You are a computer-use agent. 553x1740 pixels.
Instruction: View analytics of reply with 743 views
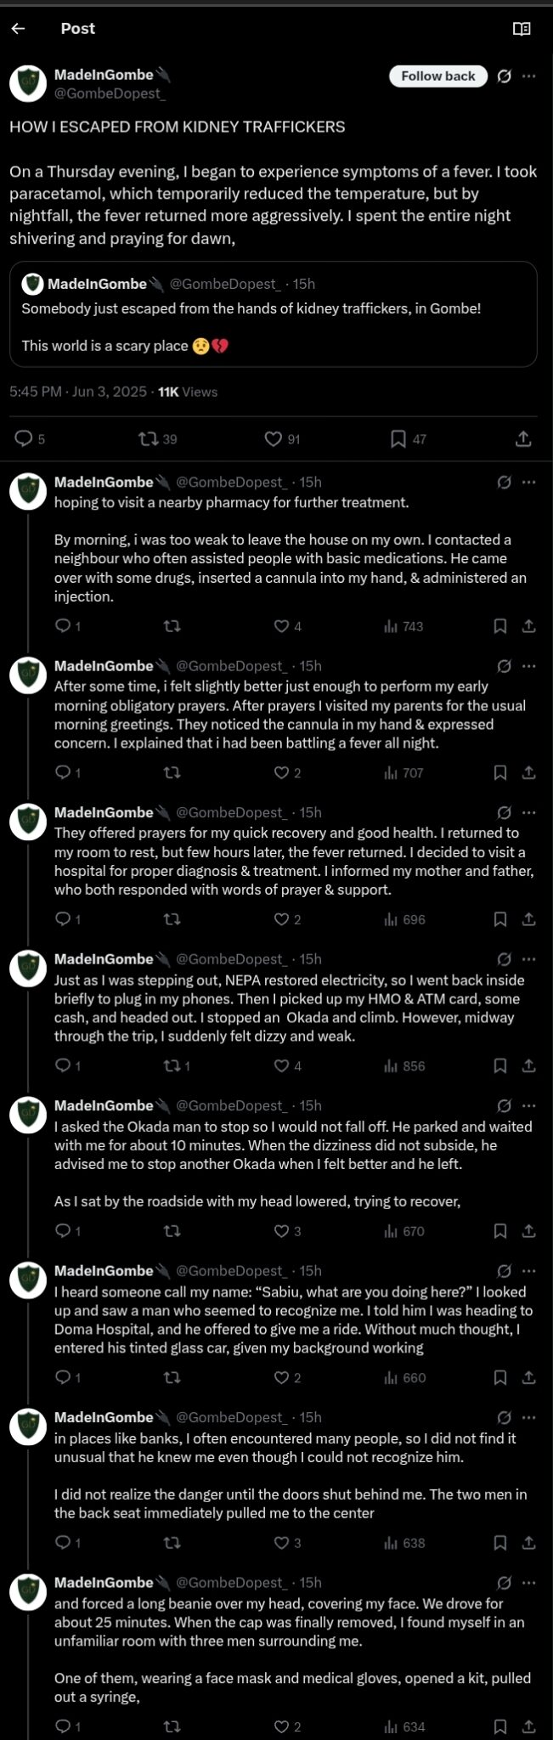coord(403,626)
